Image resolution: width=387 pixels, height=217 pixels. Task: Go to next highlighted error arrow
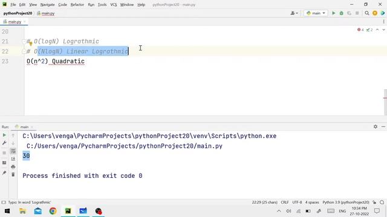coord(383,30)
